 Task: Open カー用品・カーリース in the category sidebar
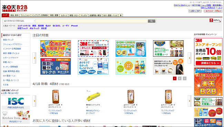pos(11,80)
